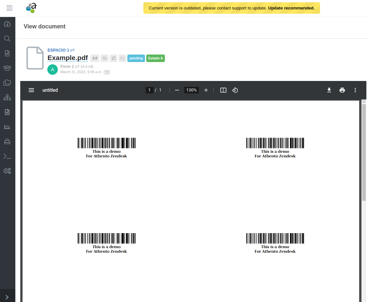Click the search magnifier in sidebar
This screenshot has height=302, width=369.
(x=7, y=39)
